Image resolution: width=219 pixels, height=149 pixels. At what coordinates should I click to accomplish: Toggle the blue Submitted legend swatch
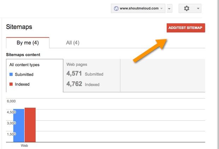[11, 74]
